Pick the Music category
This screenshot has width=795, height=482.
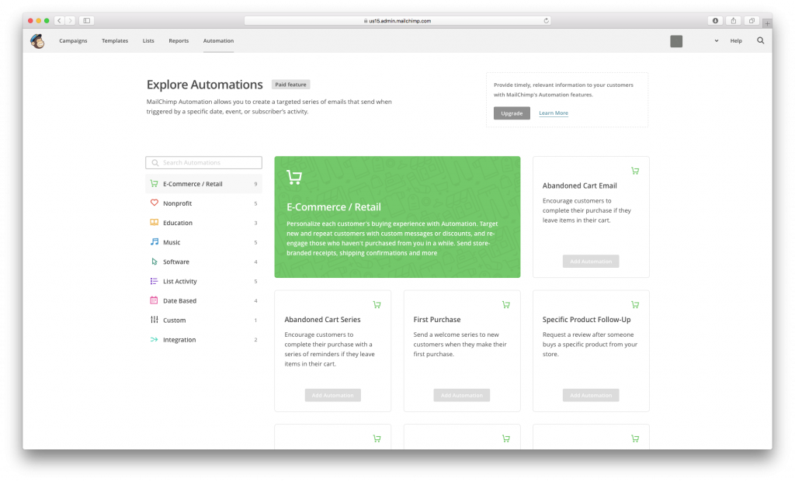(204, 242)
